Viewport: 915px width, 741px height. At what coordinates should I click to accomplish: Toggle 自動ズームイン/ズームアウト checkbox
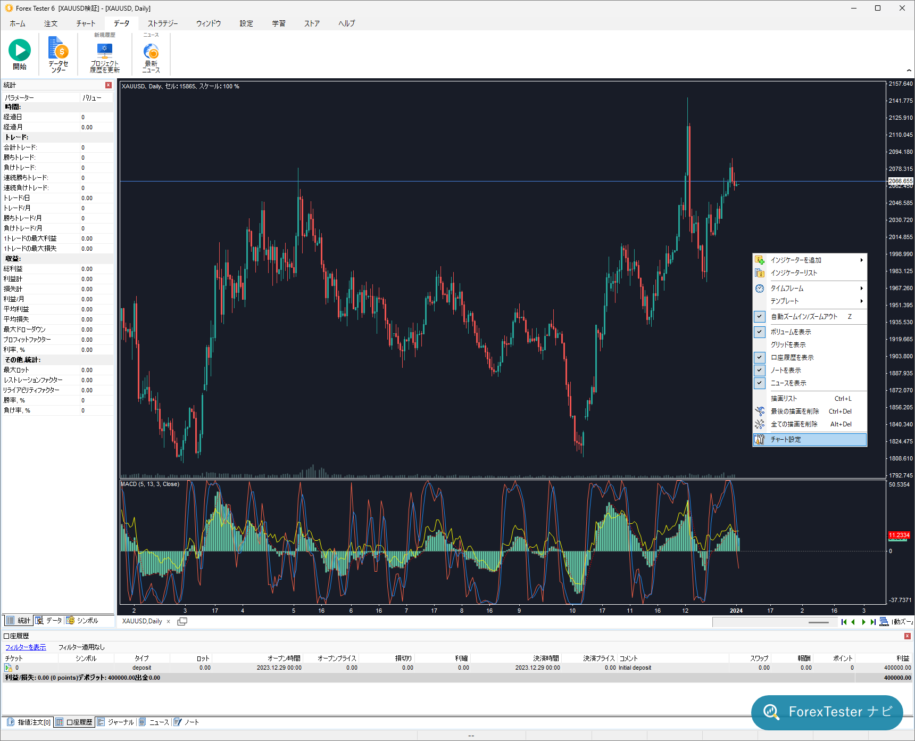pos(760,317)
